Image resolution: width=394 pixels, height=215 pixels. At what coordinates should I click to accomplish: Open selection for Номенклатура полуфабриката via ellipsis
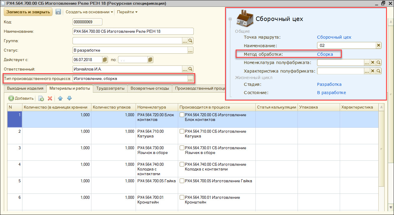pyautogui.click(x=366, y=62)
